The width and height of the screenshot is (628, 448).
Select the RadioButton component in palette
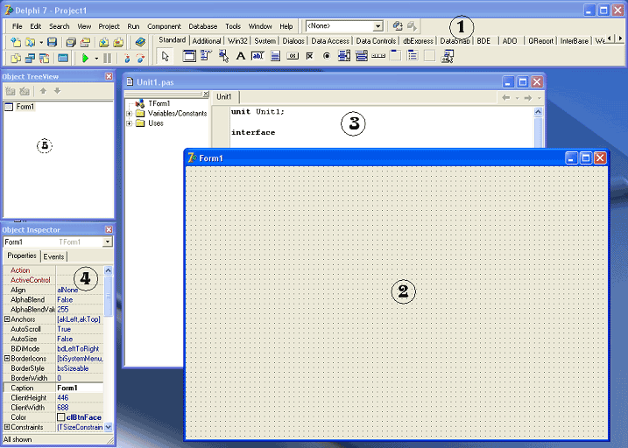click(327, 56)
